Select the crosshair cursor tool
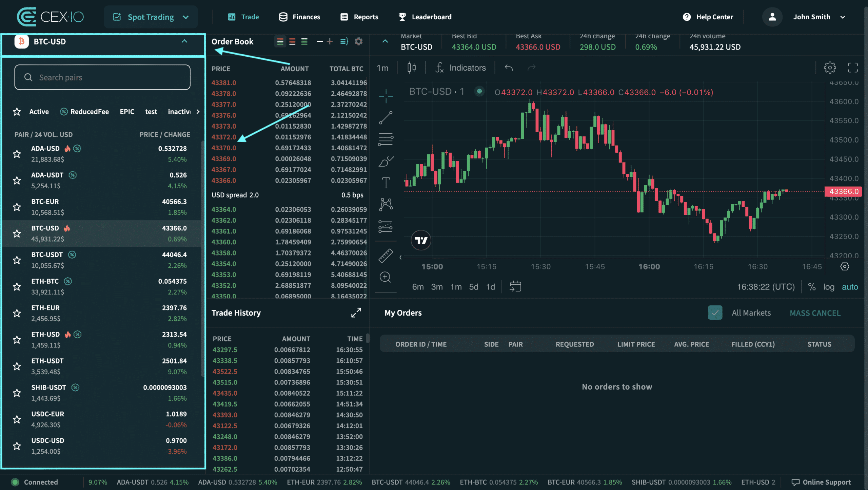The height and width of the screenshot is (490, 868). tap(386, 96)
